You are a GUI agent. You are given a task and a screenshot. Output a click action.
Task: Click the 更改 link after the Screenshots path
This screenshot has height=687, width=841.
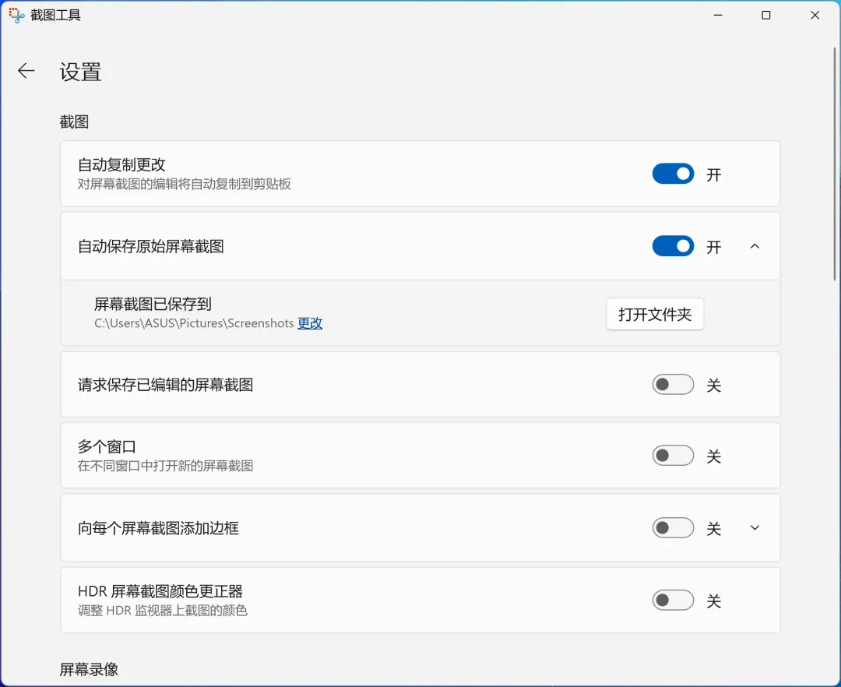tap(310, 323)
